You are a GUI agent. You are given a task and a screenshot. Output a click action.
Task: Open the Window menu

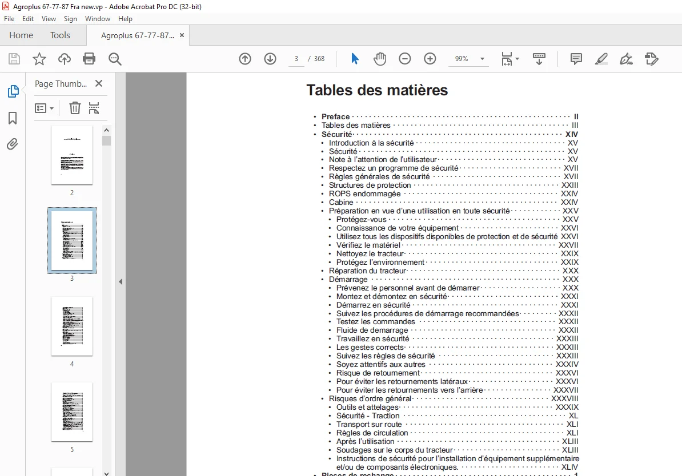[98, 19]
